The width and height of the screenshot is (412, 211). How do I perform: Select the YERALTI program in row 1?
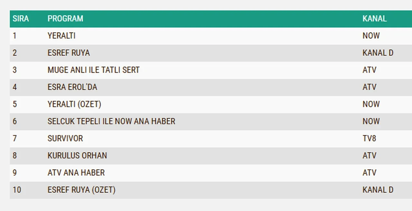pyautogui.click(x=61, y=36)
